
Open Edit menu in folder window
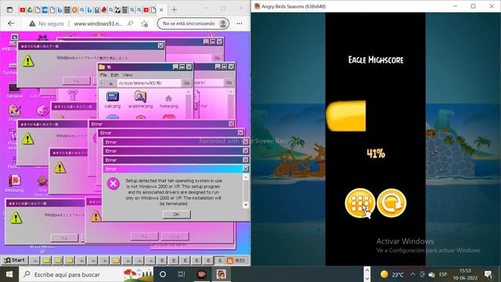coord(114,75)
